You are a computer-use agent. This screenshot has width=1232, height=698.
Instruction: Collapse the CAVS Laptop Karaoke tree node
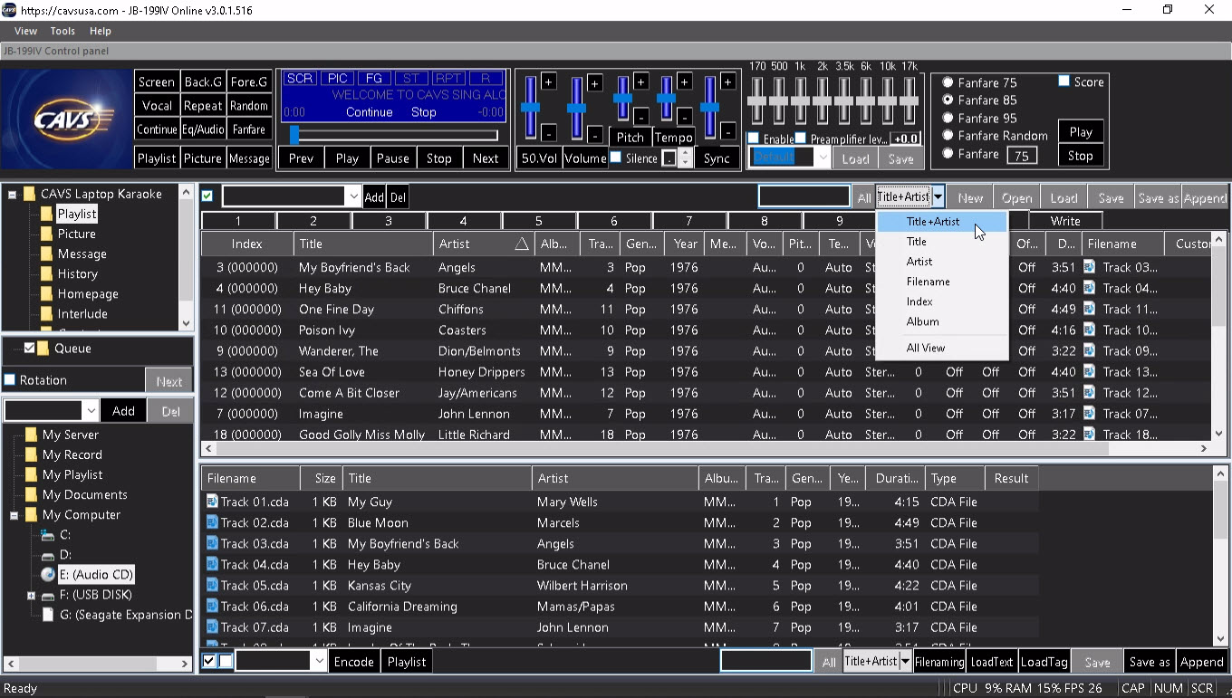pos(13,195)
